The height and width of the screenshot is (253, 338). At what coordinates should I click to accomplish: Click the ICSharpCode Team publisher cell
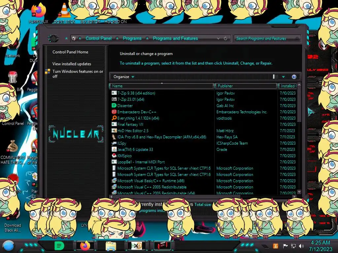tap(232, 143)
